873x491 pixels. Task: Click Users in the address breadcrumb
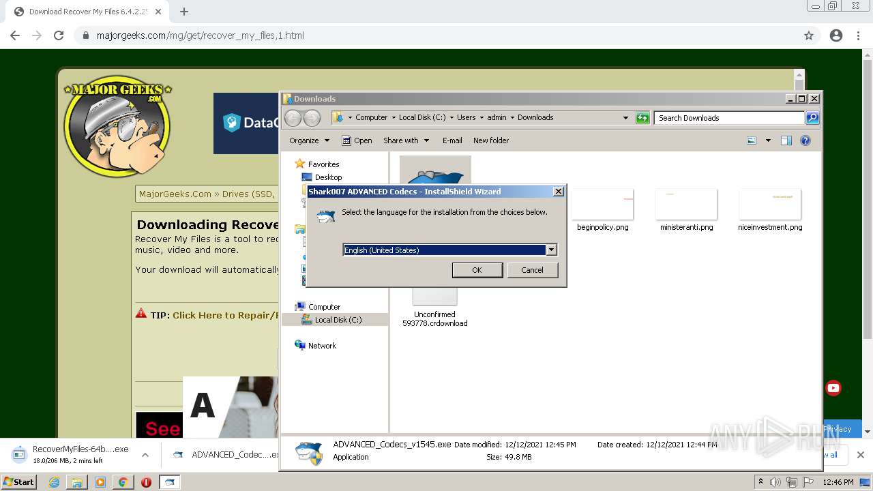click(467, 117)
